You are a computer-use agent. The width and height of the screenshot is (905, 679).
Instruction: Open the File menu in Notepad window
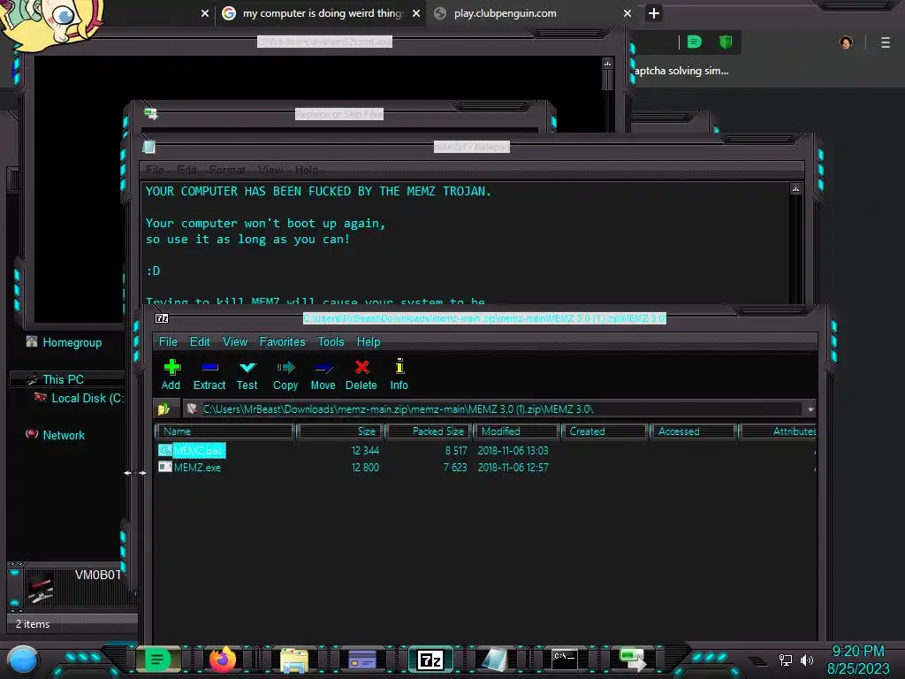(155, 170)
